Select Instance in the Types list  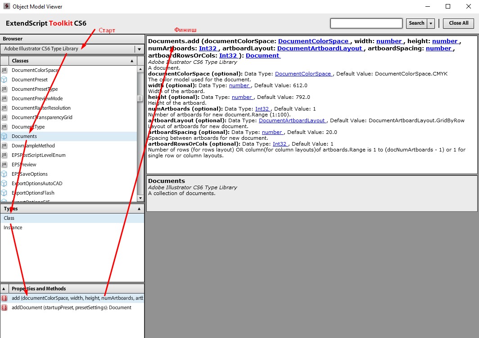click(x=72, y=227)
